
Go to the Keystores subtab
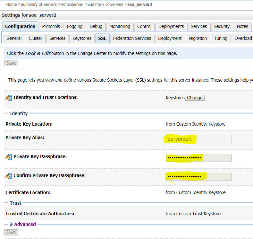pos(82,38)
